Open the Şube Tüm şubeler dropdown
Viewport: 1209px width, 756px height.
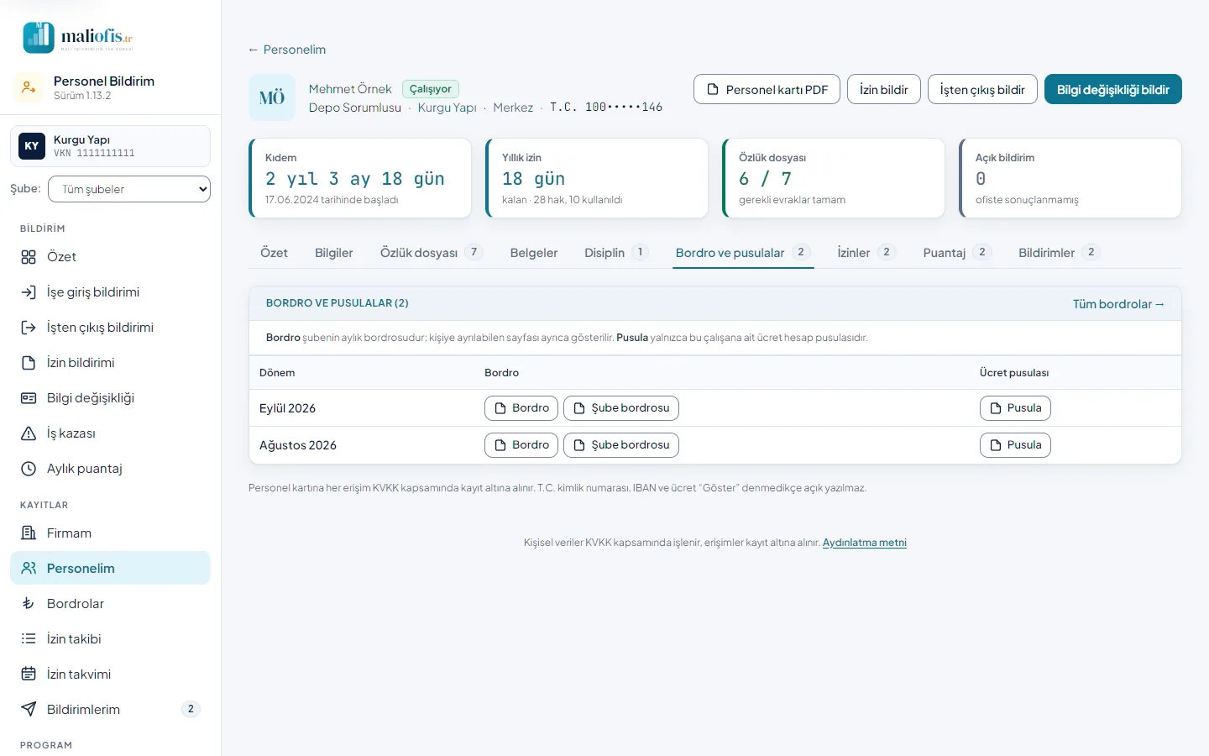(129, 189)
